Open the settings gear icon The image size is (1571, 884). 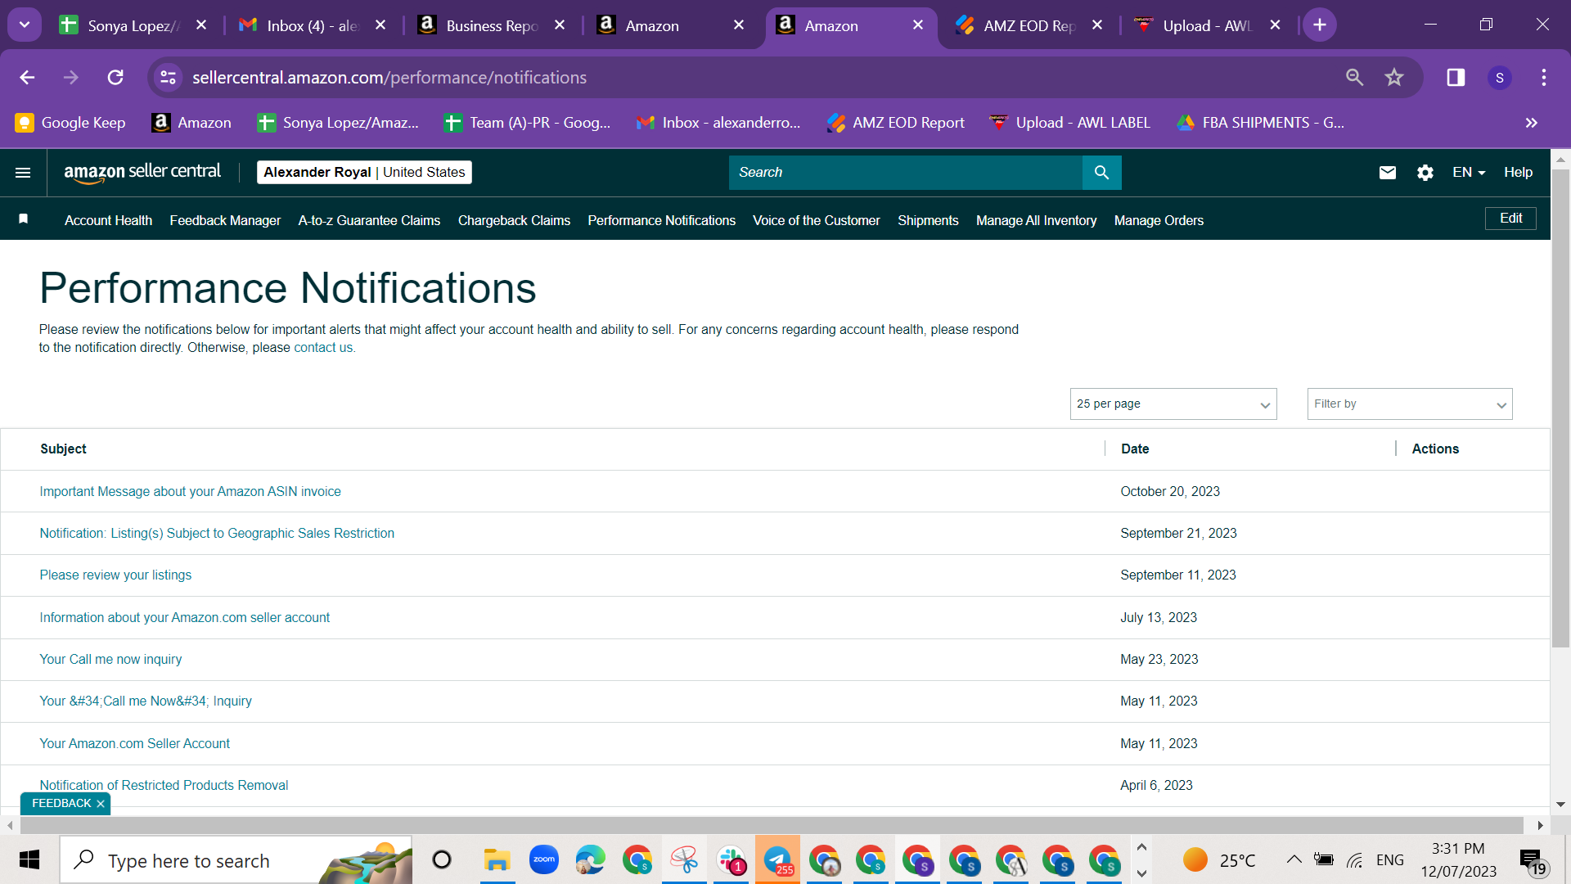[x=1425, y=173]
